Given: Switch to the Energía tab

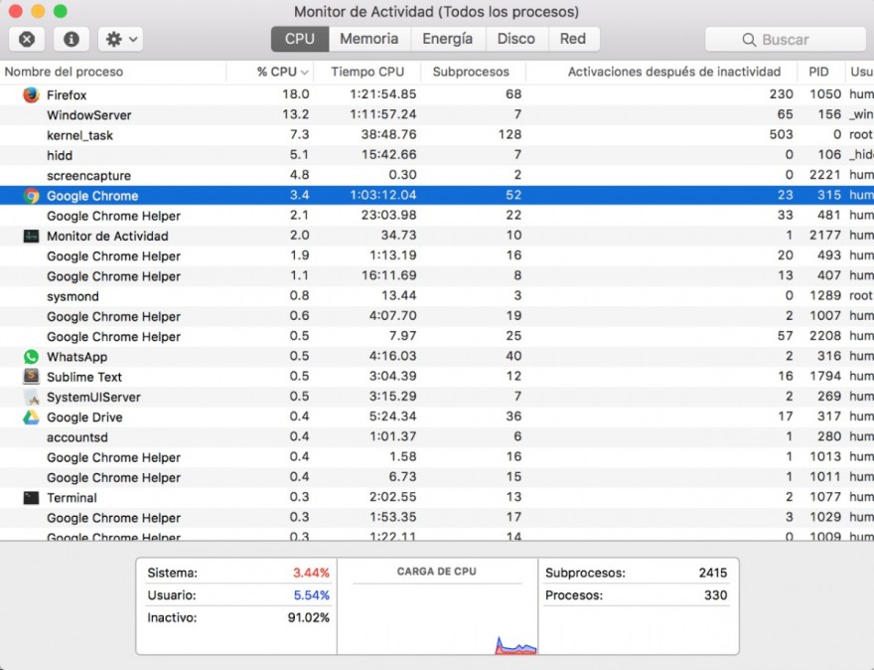Looking at the screenshot, I should pyautogui.click(x=447, y=39).
